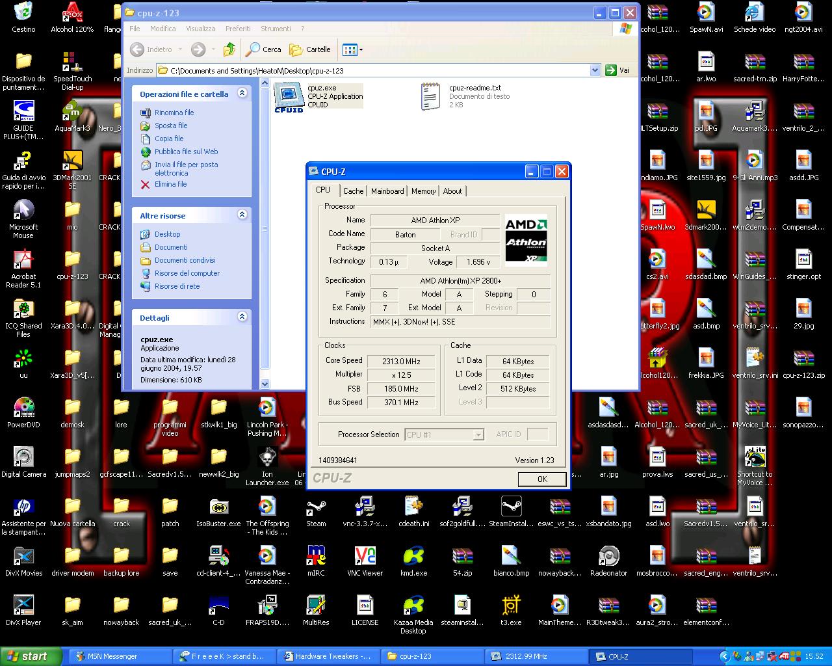The image size is (832, 666).
Task: Click the Windows start button
Action: [x=31, y=656]
